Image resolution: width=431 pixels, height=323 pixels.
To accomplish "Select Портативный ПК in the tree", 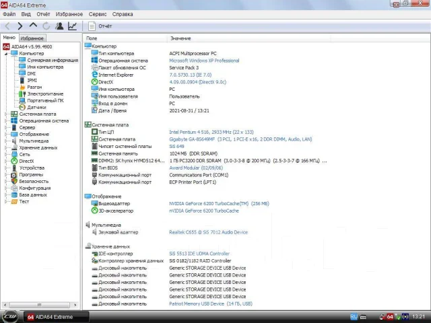I will pyautogui.click(x=45, y=100).
